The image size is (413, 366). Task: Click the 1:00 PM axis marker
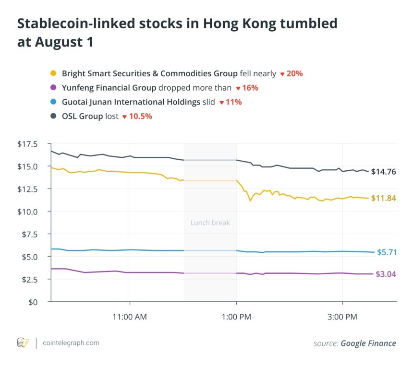(x=236, y=317)
